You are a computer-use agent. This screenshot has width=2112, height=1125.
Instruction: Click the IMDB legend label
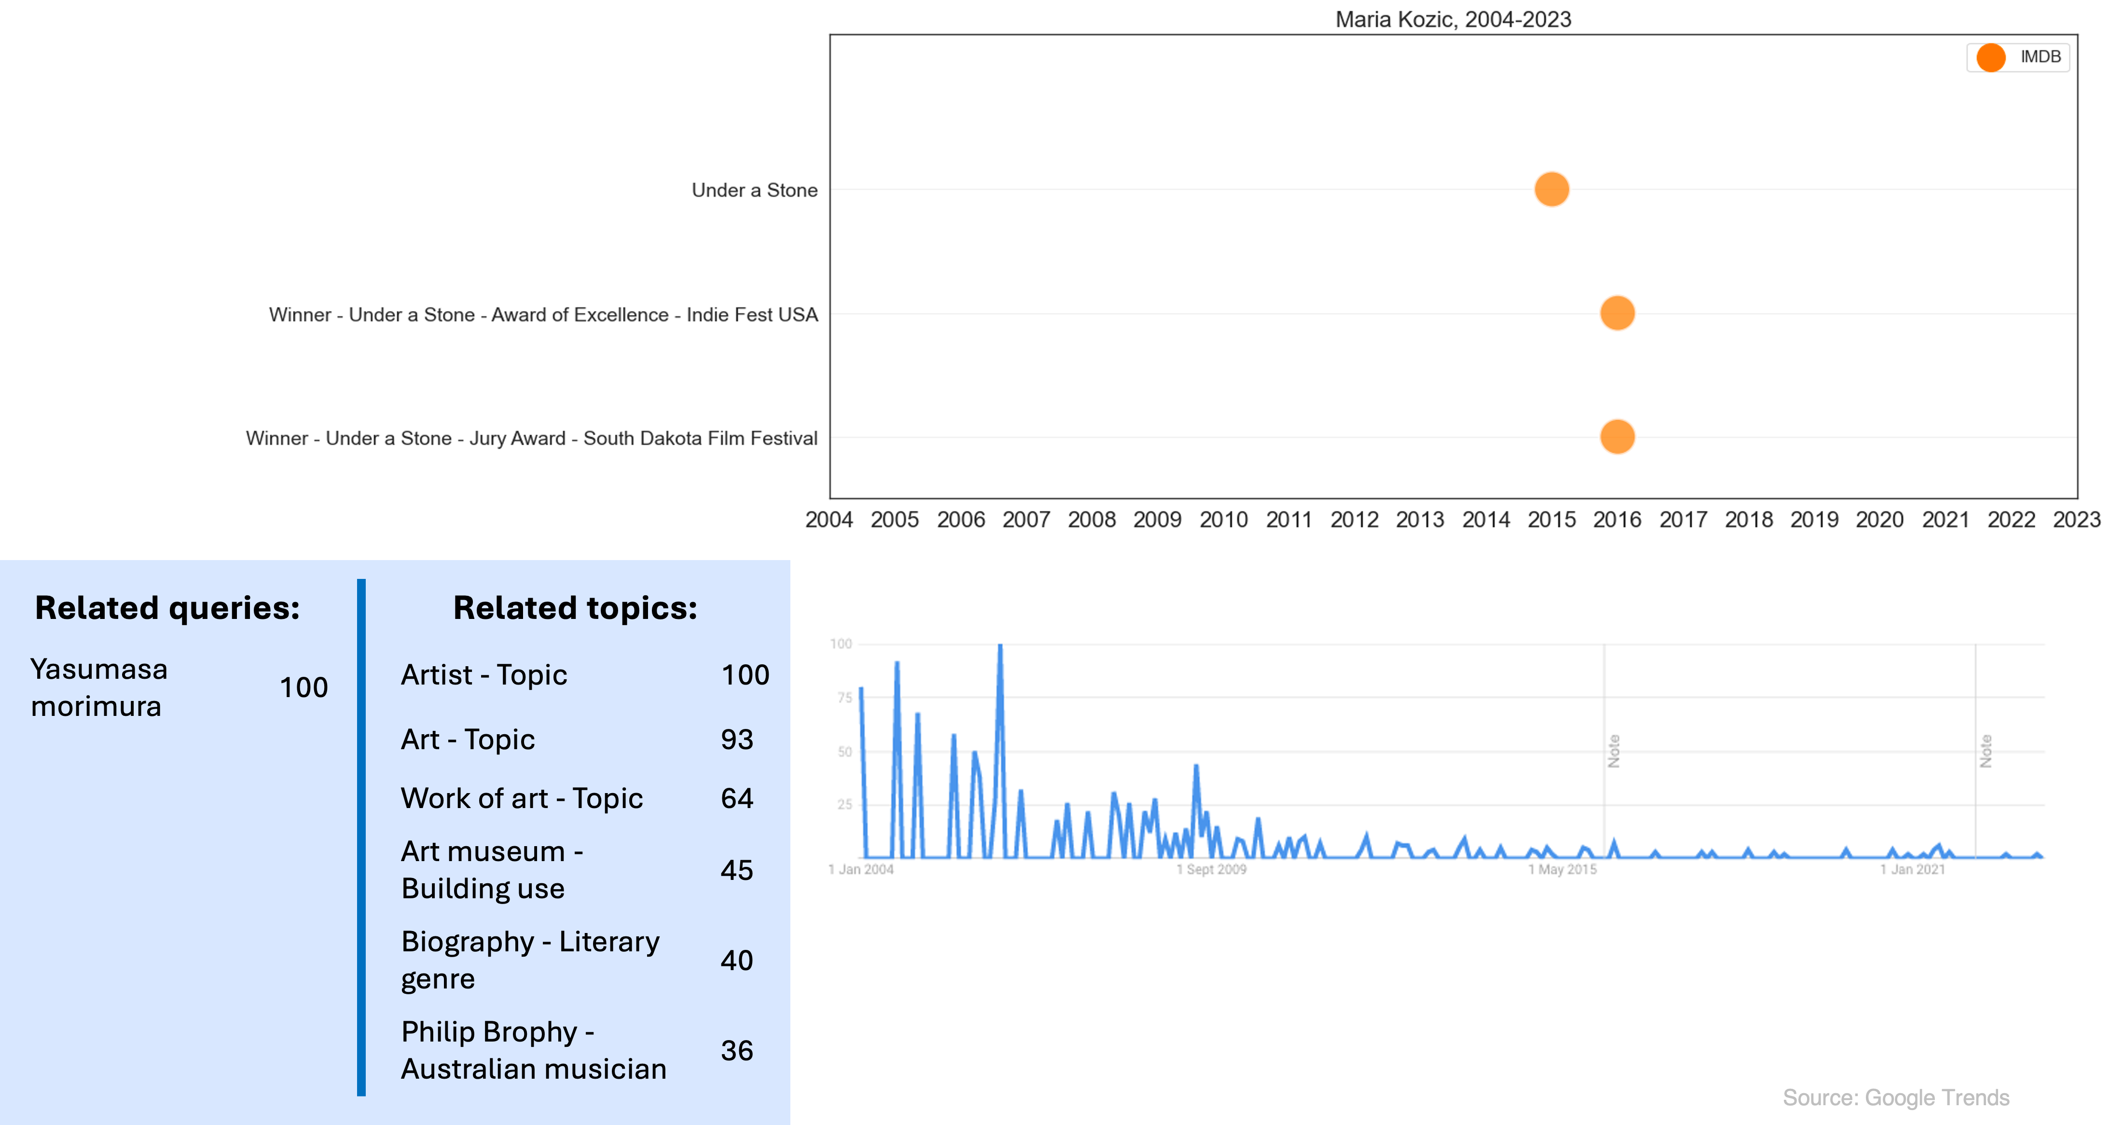2040,56
